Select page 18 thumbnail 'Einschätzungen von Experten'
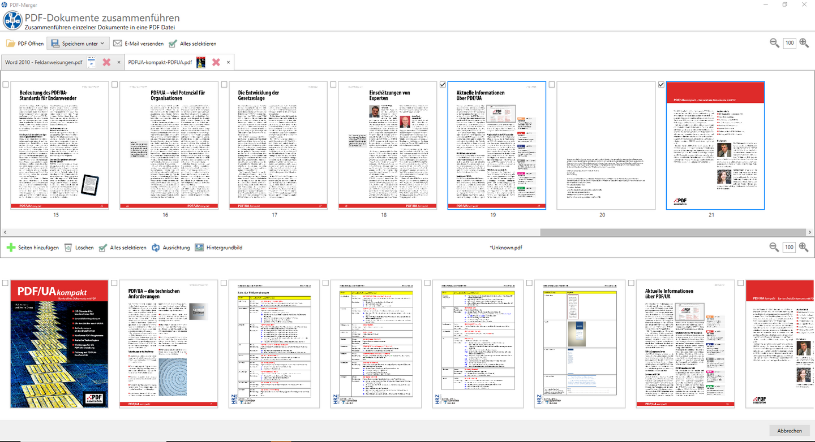Viewport: 815px width, 442px height. [387, 145]
